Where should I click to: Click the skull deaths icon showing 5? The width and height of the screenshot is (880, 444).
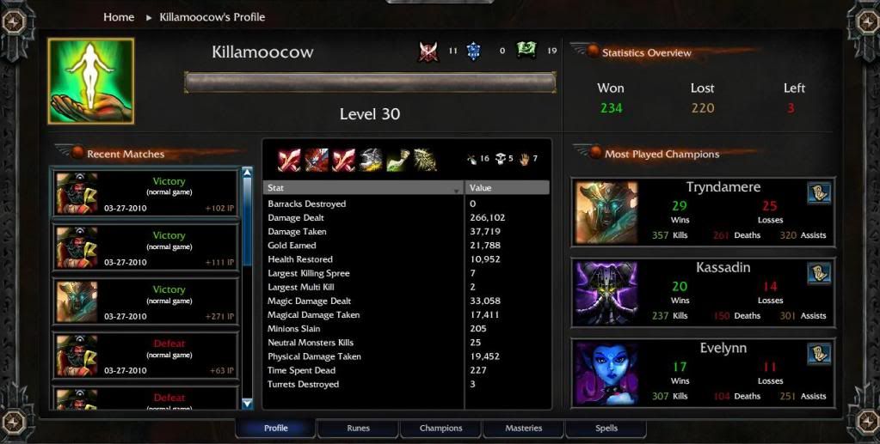coord(501,159)
